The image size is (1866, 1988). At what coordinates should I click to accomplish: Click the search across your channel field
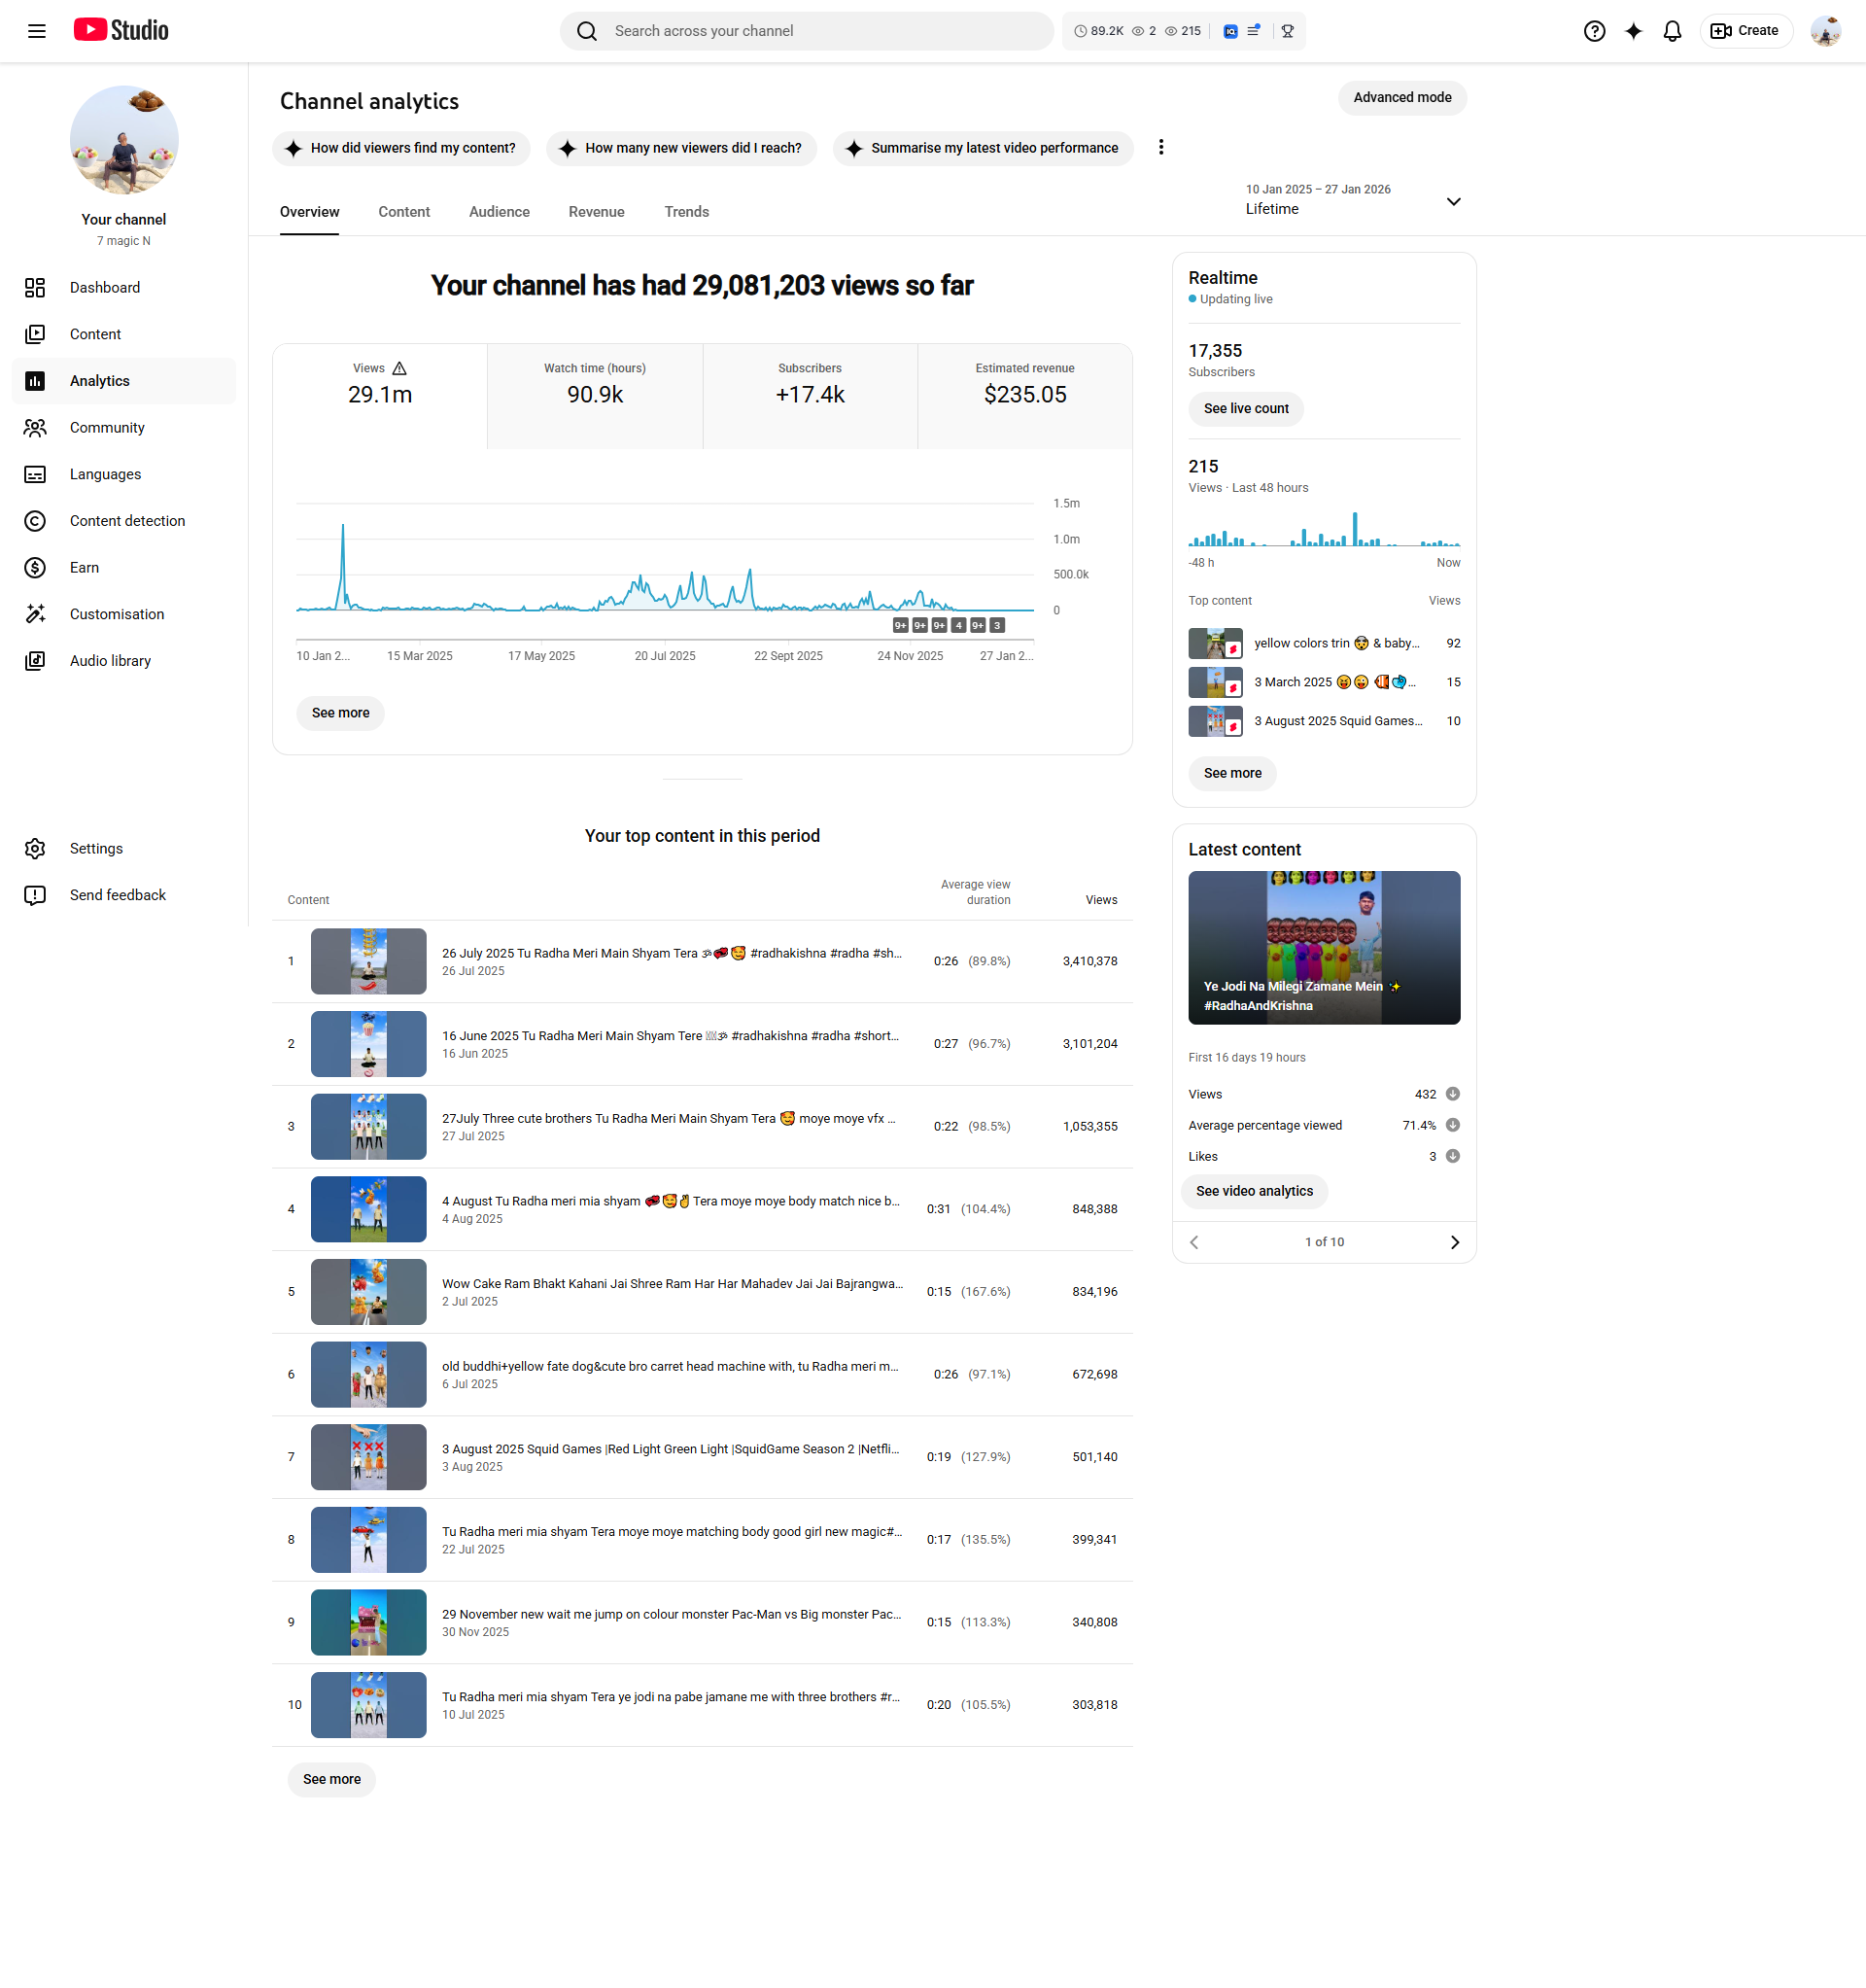coord(805,31)
